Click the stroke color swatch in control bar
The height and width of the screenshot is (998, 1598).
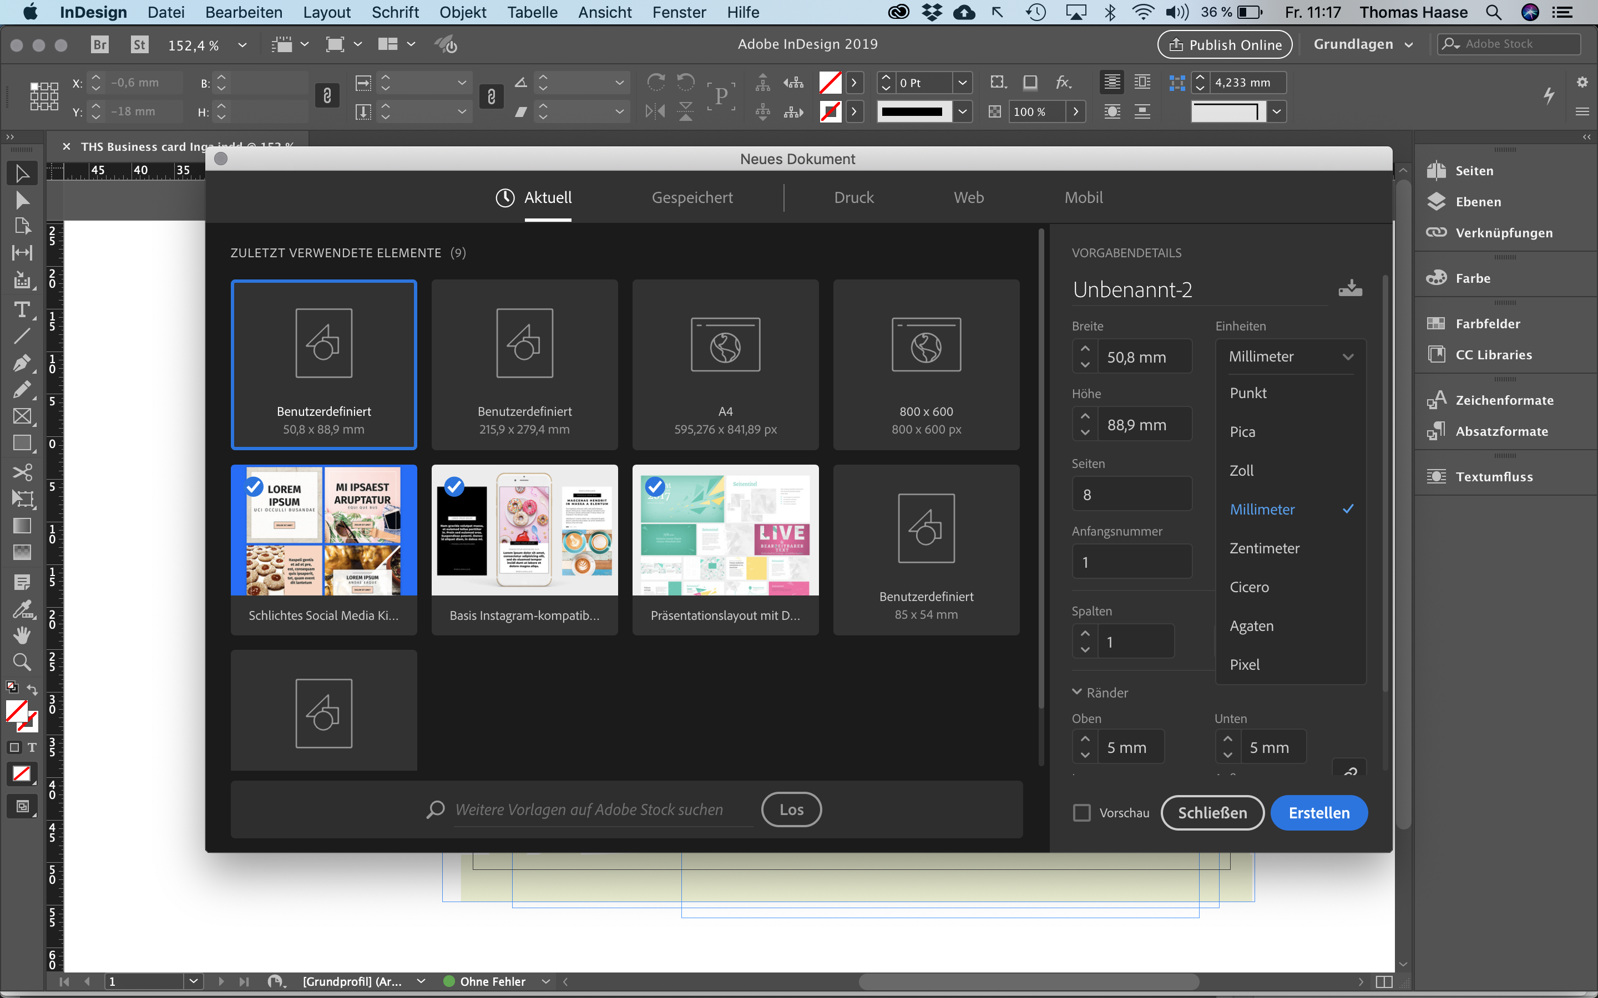click(x=830, y=111)
